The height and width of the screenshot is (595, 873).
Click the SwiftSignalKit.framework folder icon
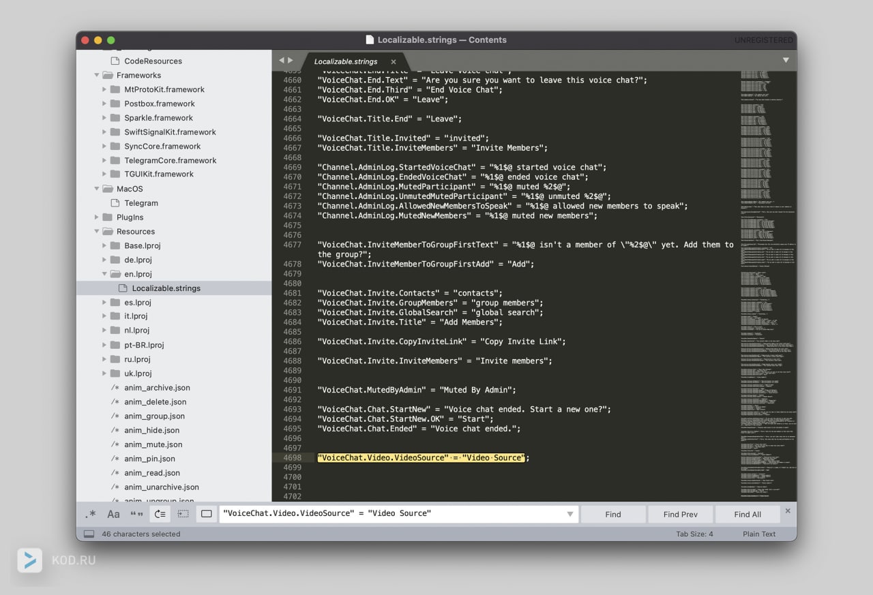pos(115,132)
